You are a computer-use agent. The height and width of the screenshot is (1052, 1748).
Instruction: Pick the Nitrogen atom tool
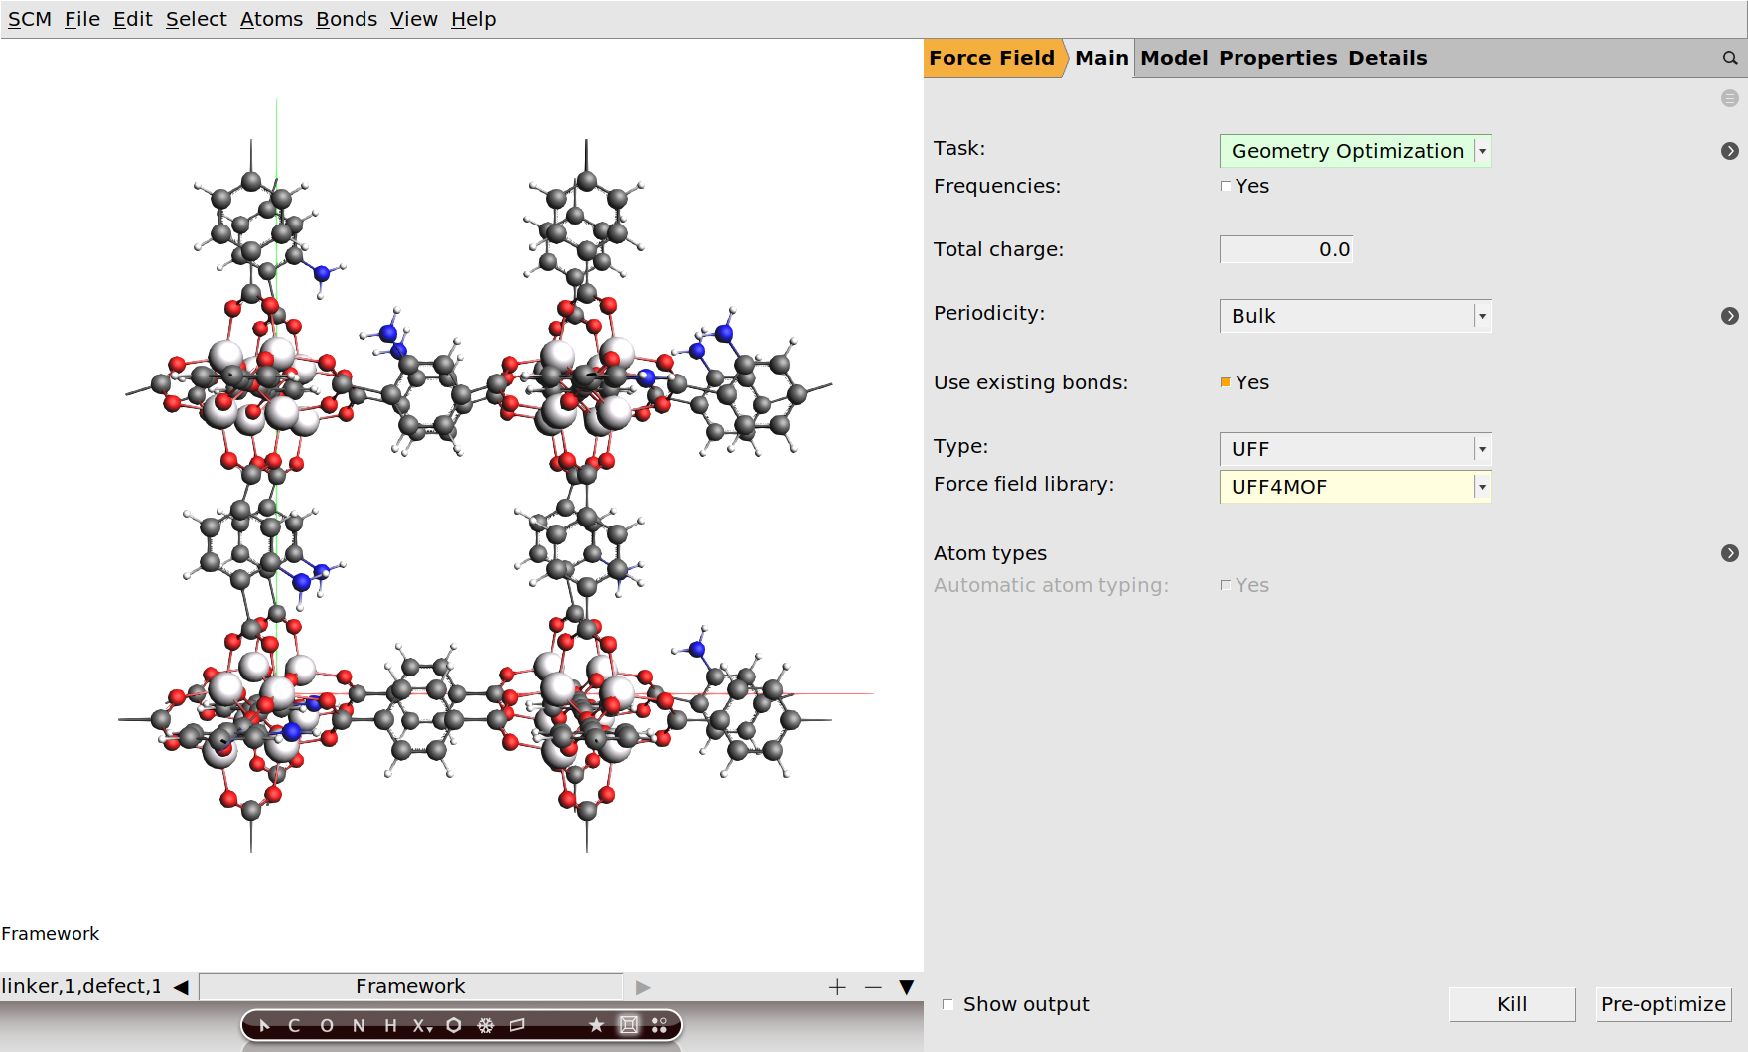tap(359, 1025)
